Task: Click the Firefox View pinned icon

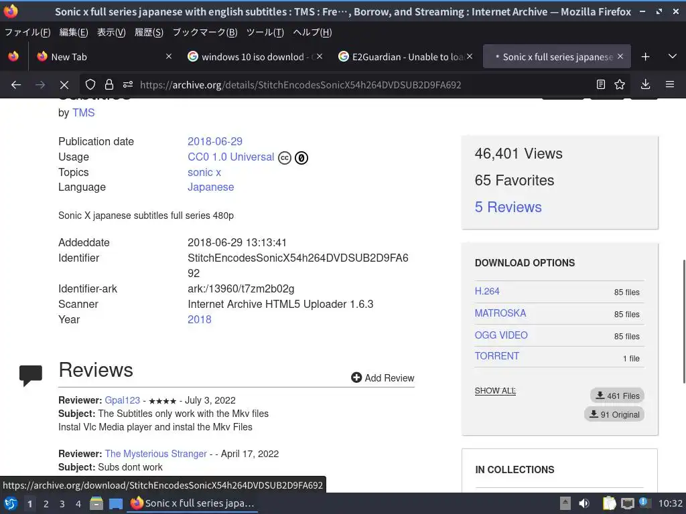Action: coord(13,56)
